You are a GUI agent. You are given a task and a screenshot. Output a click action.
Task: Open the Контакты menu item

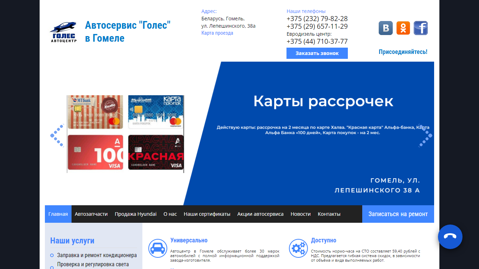click(x=329, y=214)
